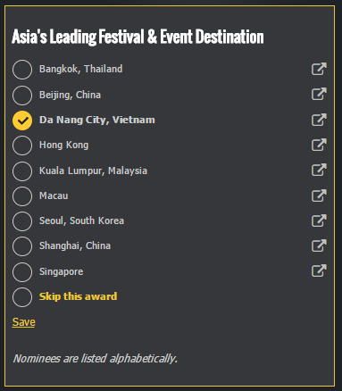Viewport: 342px width, 391px height.
Task: Open external link icon for Da Nang City
Action: point(319,120)
